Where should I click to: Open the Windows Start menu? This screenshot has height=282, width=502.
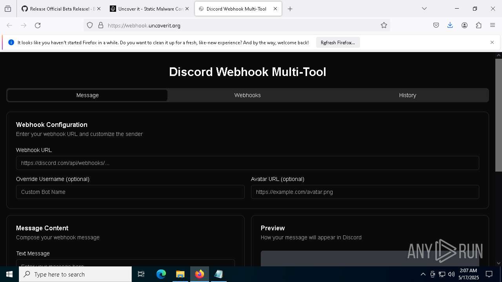click(9, 274)
